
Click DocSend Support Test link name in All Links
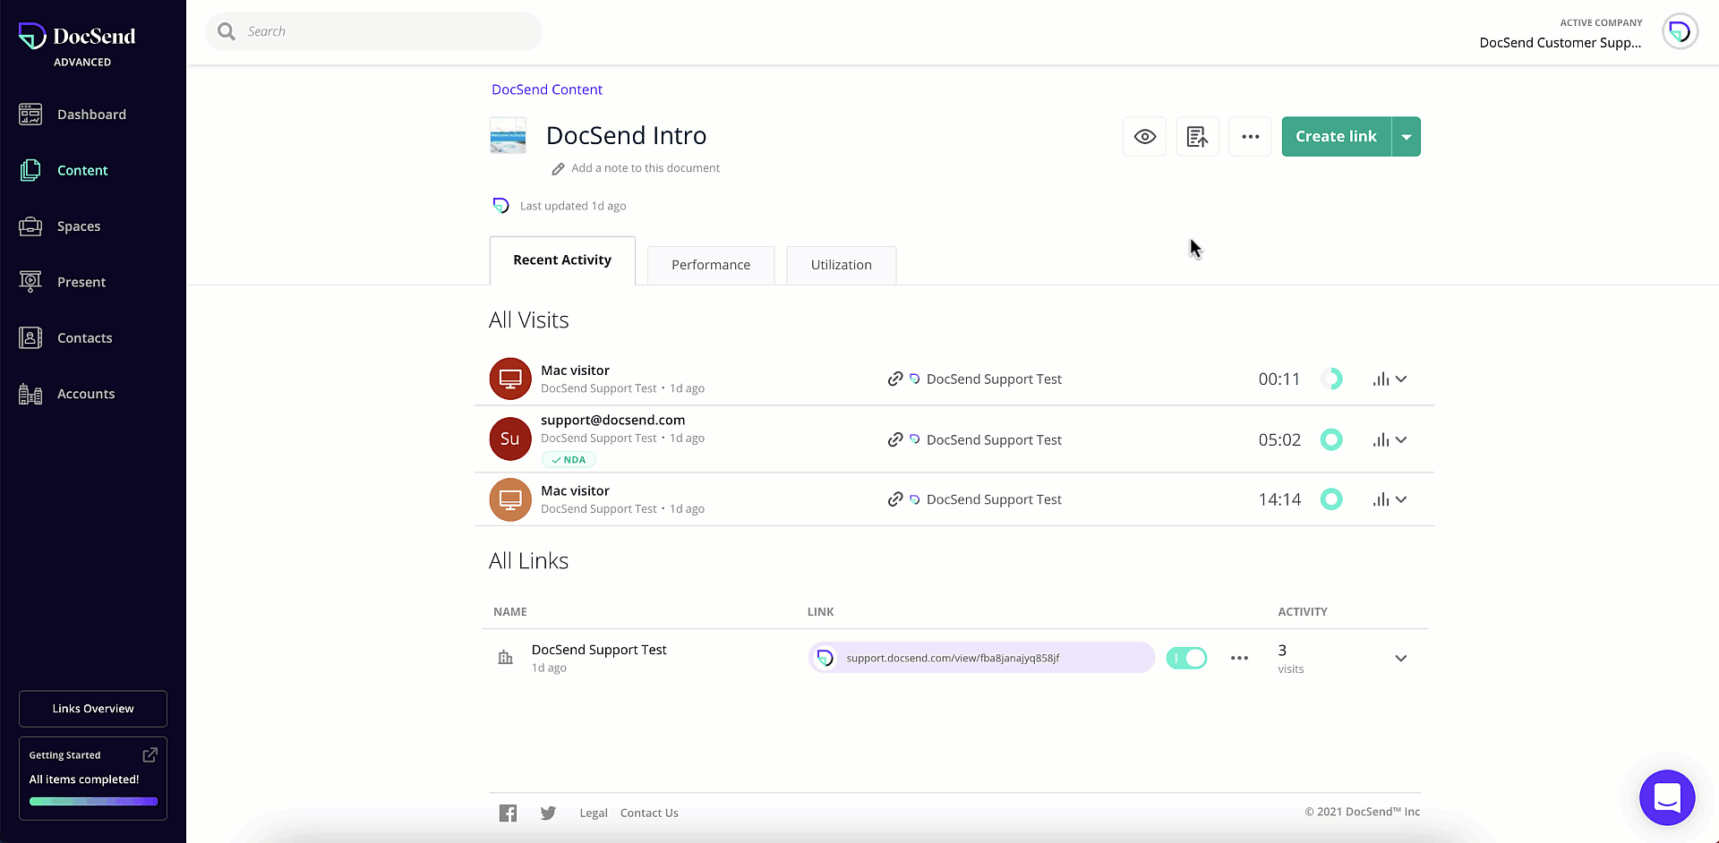(599, 650)
